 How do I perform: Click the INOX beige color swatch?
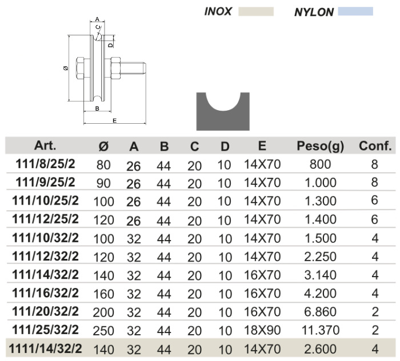coord(256,11)
